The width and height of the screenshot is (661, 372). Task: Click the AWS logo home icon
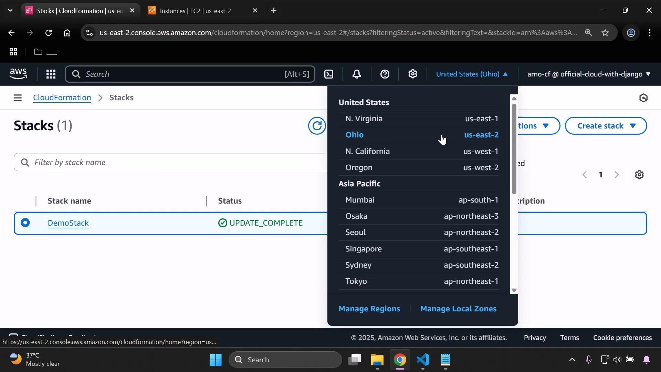18,74
